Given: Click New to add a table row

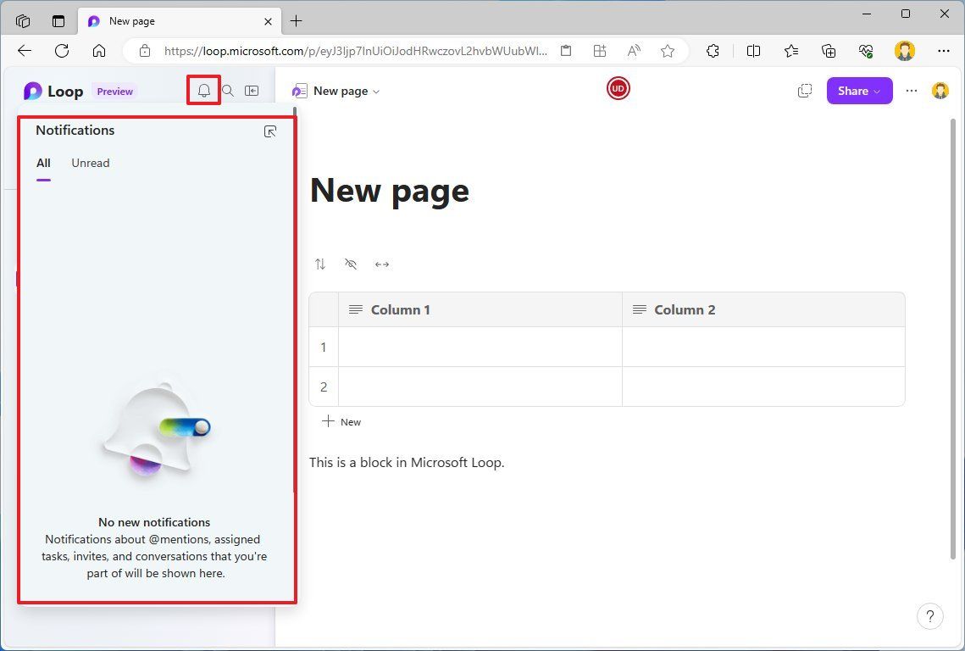Looking at the screenshot, I should click(x=341, y=421).
